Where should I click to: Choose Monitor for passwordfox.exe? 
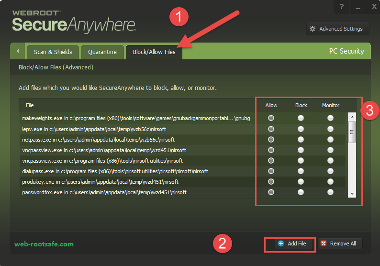(330, 192)
